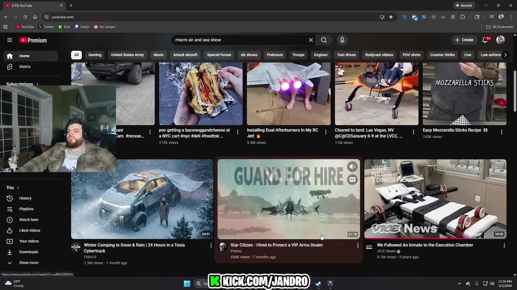Open the Execution Chamber video thumbnail
Viewport: 517px width, 290px height.
pos(435,199)
